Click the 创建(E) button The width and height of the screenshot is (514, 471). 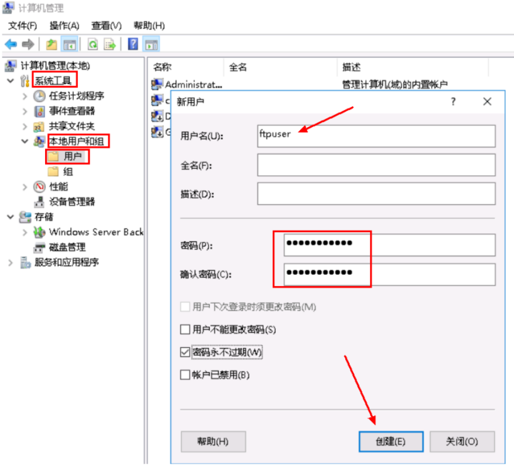click(x=391, y=441)
